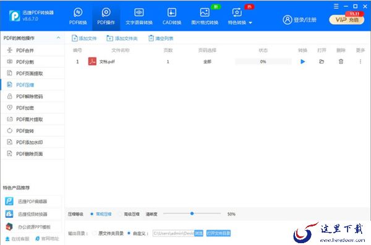Open PDF解除密码 in the sidebar
The image size is (371, 245).
pyautogui.click(x=33, y=97)
